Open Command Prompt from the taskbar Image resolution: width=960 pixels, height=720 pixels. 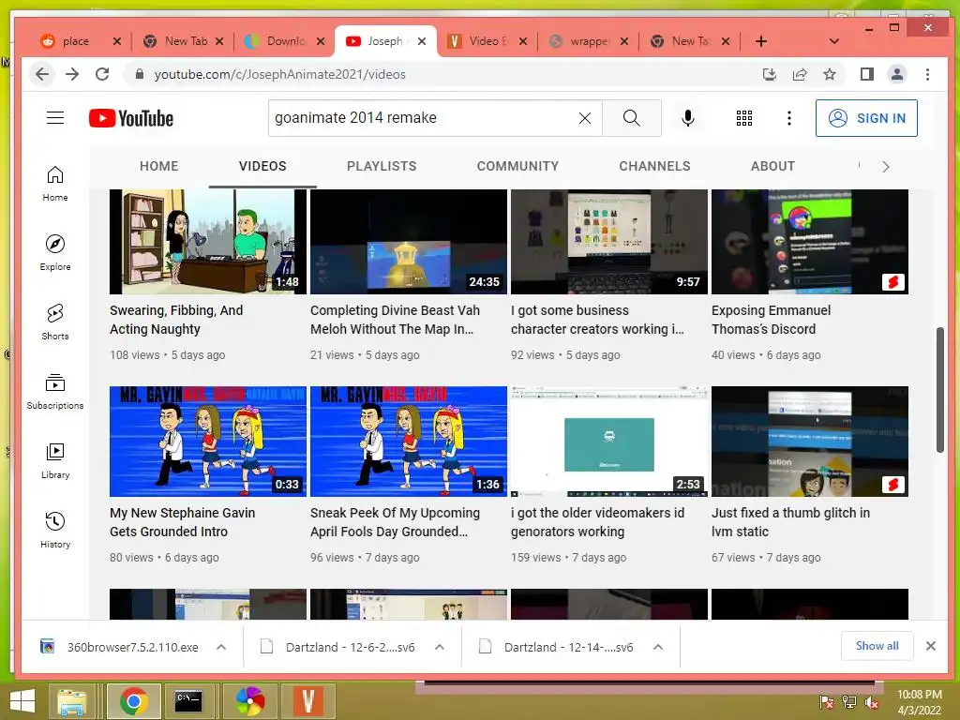click(188, 701)
